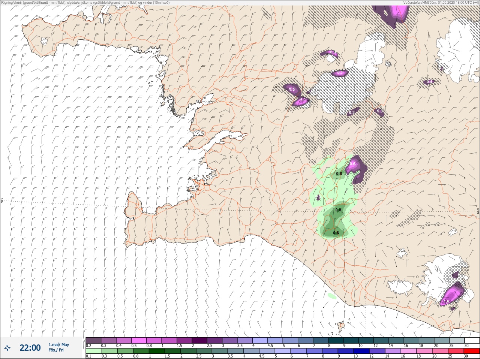
Task: Click the Veðurstofan/HM750m model run stamp
Action: (x=441, y=3)
